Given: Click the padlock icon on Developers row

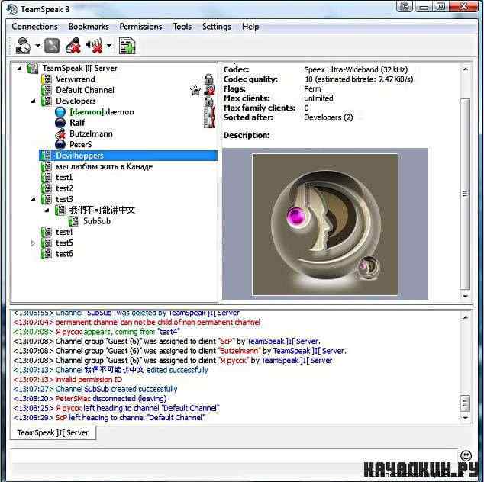Looking at the screenshot, I should click(209, 101).
